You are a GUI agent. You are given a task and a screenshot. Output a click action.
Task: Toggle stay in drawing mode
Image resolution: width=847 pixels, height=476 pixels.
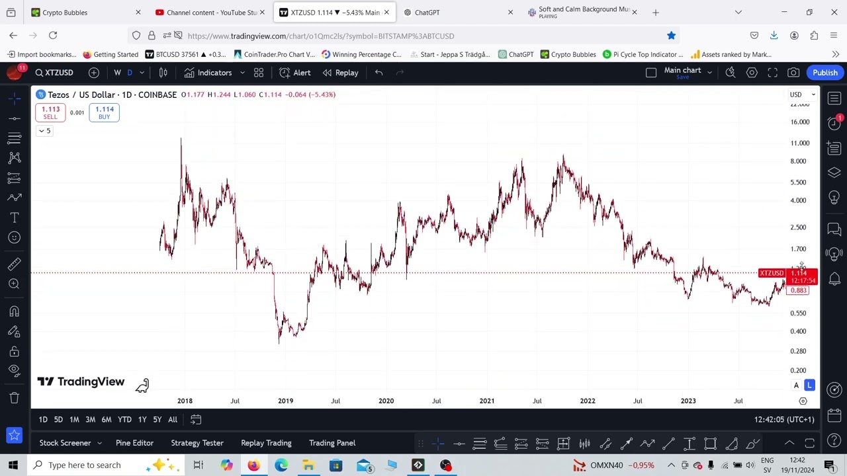[15, 331]
